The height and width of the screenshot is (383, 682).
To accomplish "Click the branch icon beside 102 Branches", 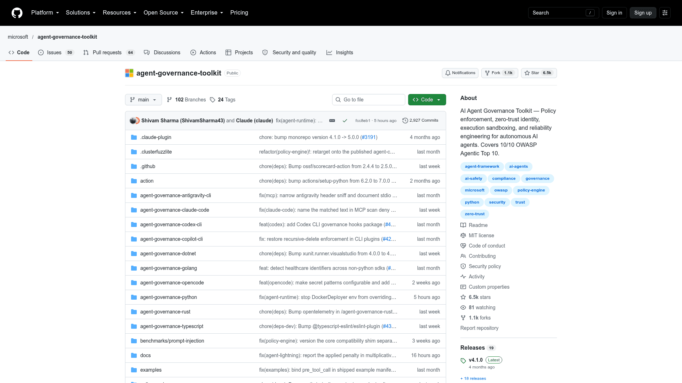I will 169,100.
